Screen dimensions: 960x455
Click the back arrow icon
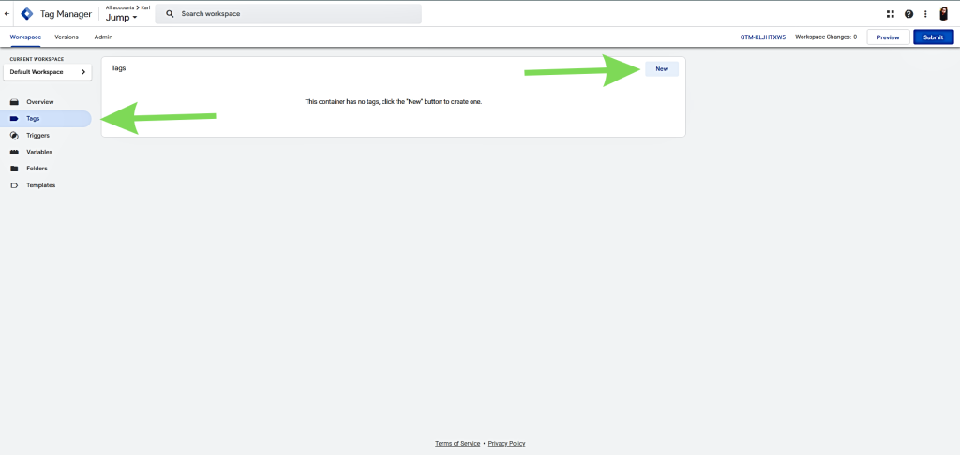pyautogui.click(x=7, y=14)
